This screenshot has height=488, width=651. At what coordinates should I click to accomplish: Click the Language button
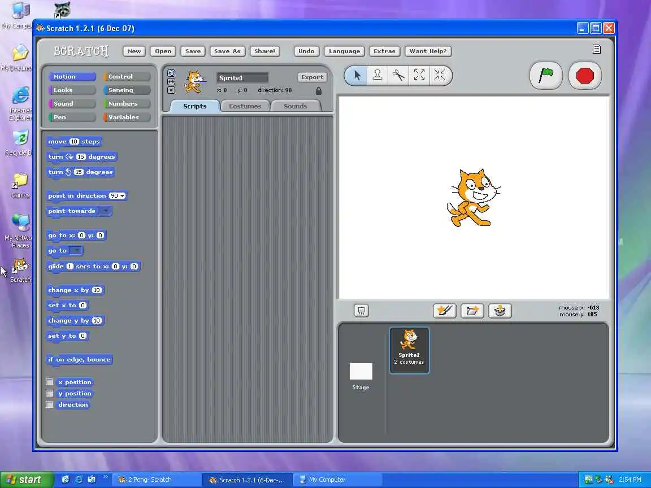(345, 51)
